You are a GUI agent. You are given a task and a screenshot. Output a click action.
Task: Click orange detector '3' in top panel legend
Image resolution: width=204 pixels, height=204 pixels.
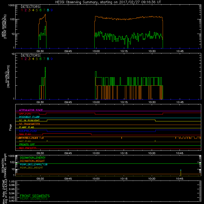coord(29,10)
